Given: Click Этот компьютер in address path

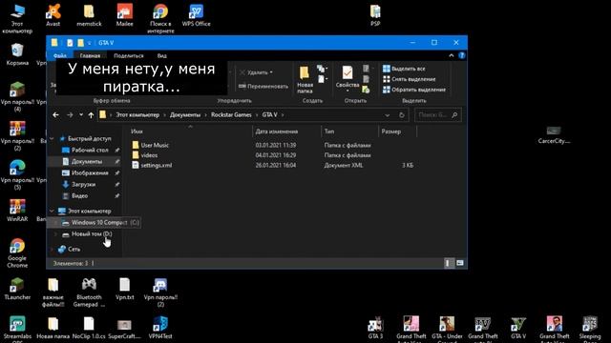Looking at the screenshot, I should 137,114.
